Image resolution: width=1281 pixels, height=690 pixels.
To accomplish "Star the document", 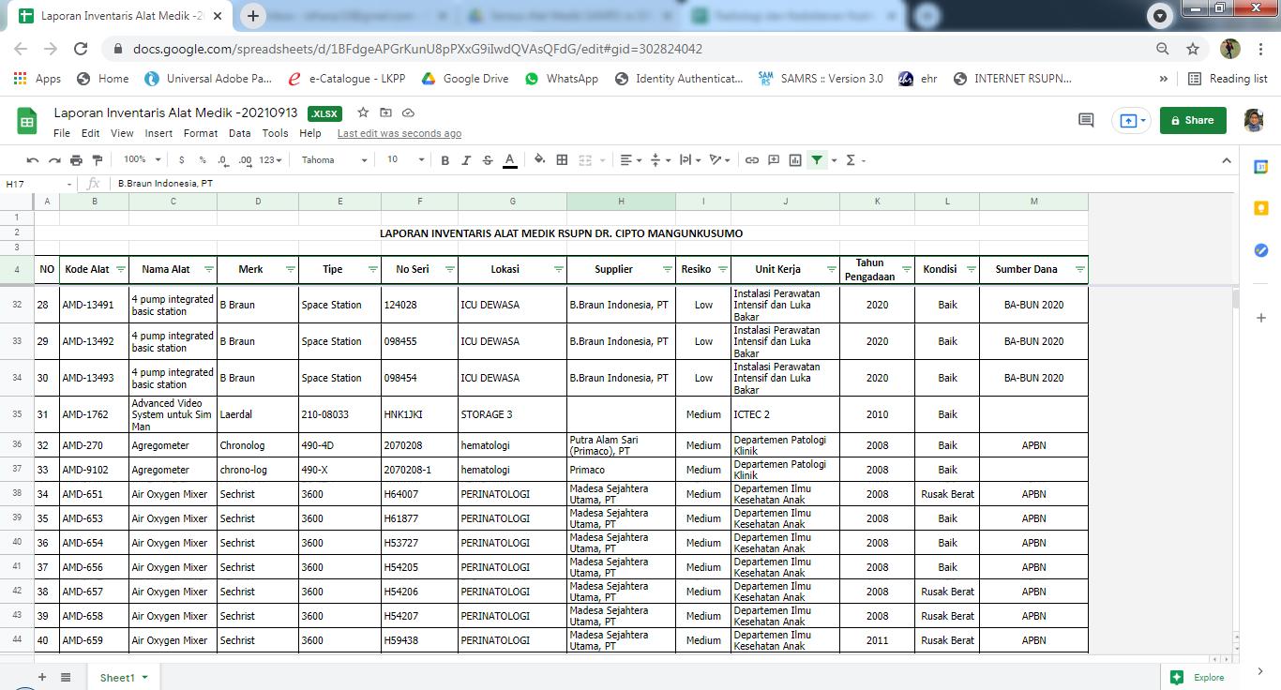I will [363, 112].
